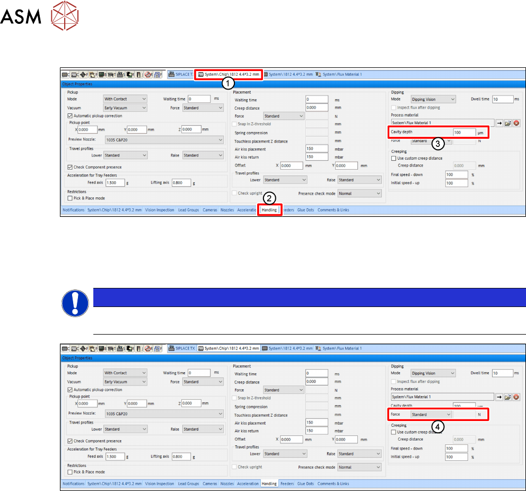Open Pickup Mode 'With Contact' dropdown, upper screenshot
Image resolution: width=526 pixels, height=491 pixels.
coord(125,99)
